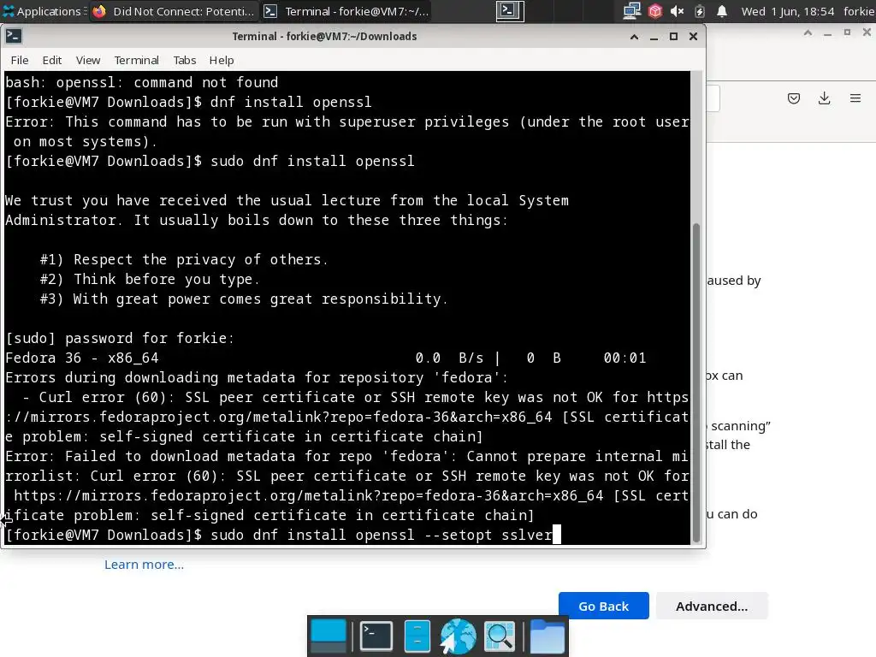This screenshot has height=657, width=876.
Task: Click '#2) Think before you type.' line
Action: click(150, 279)
